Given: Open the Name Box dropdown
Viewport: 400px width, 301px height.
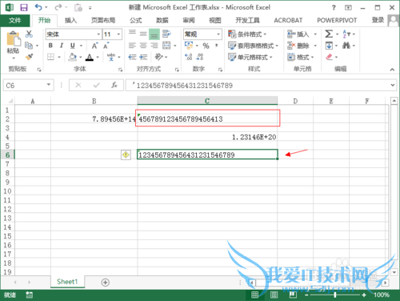Looking at the screenshot, I should point(49,85).
